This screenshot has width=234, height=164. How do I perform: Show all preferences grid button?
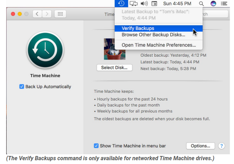[x=60, y=14]
